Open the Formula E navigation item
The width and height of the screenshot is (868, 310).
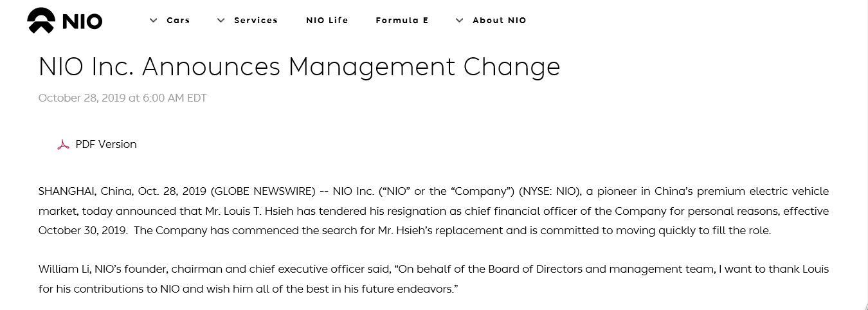(402, 21)
